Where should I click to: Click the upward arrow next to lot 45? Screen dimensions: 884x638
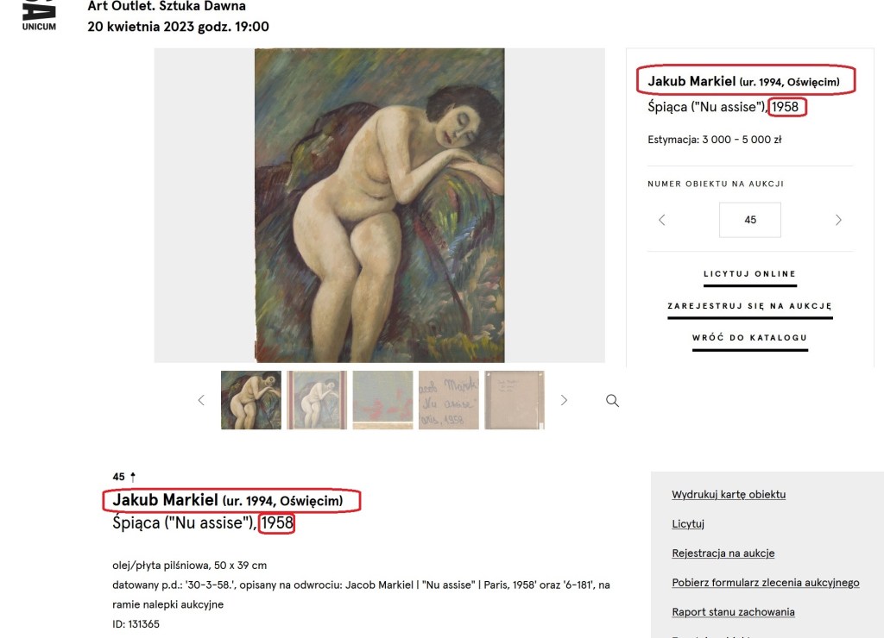pyautogui.click(x=133, y=477)
